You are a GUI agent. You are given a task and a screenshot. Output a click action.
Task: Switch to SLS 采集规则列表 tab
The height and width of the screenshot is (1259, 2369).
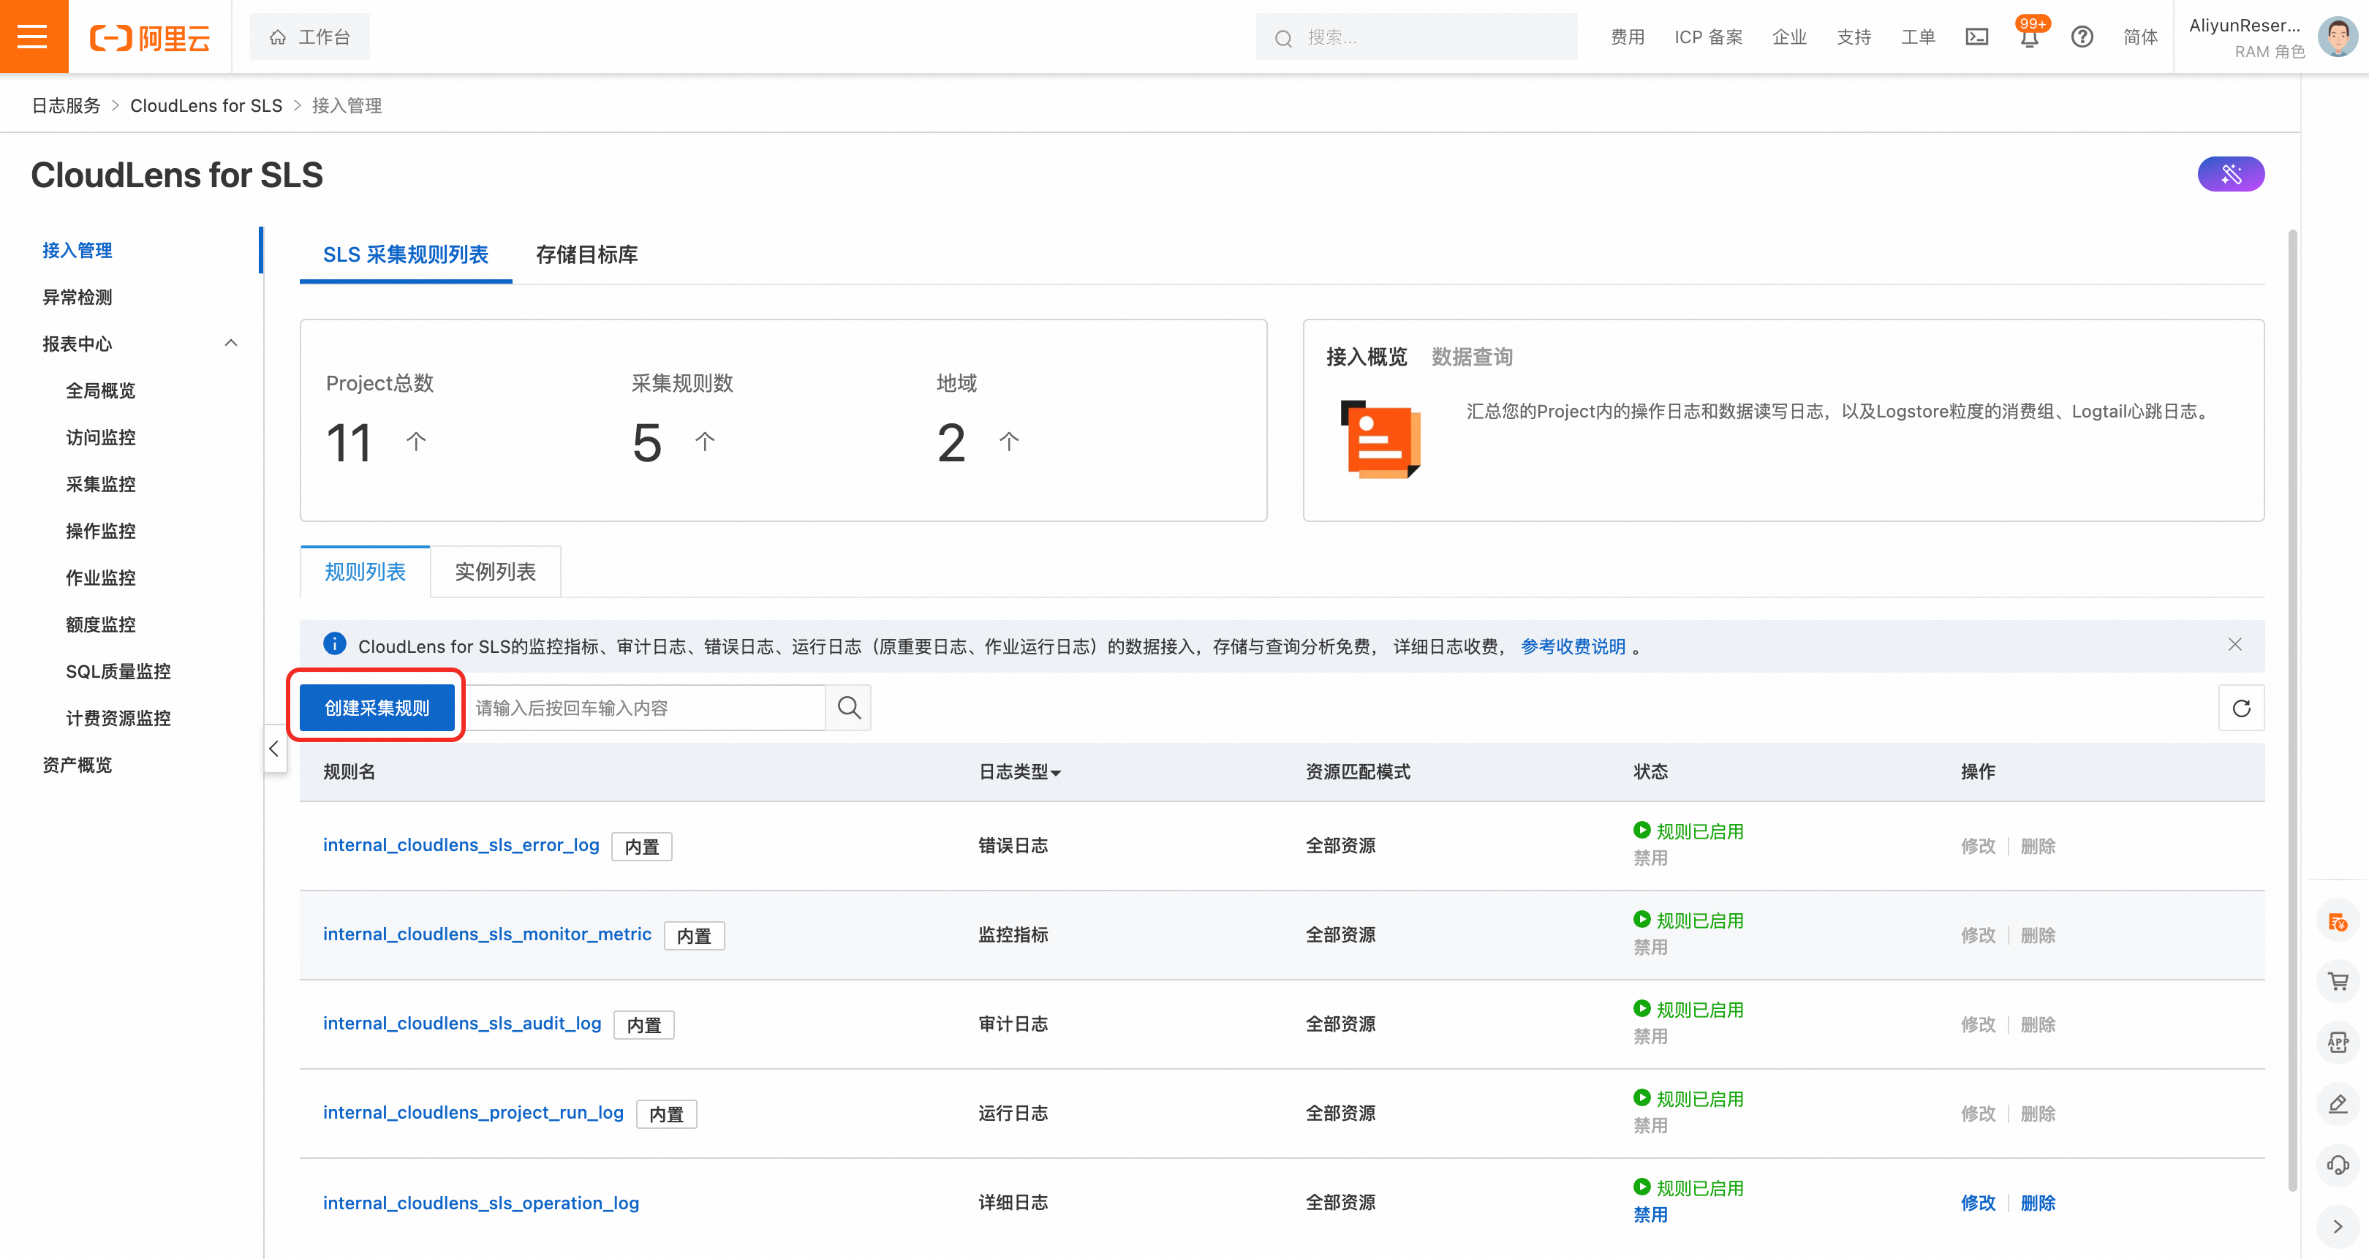coord(406,254)
